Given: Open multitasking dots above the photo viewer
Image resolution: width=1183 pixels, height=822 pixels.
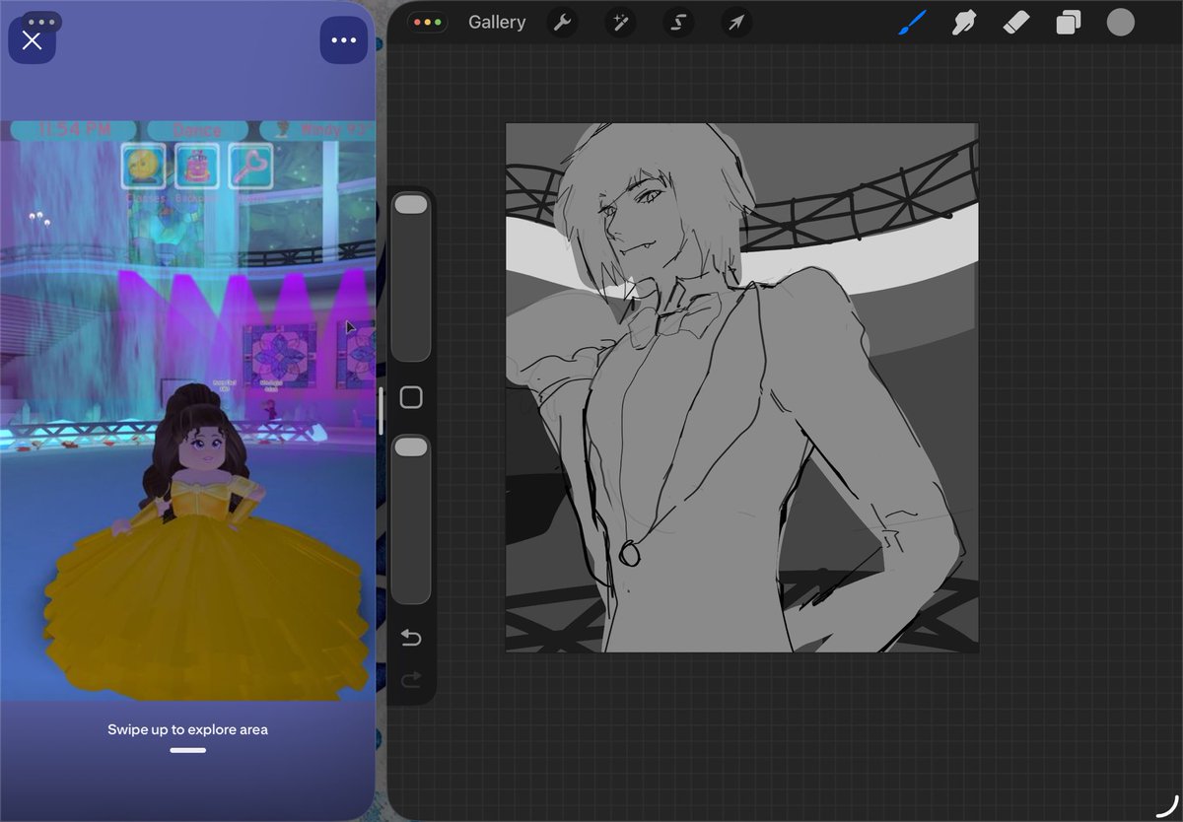Looking at the screenshot, I should click(40, 21).
